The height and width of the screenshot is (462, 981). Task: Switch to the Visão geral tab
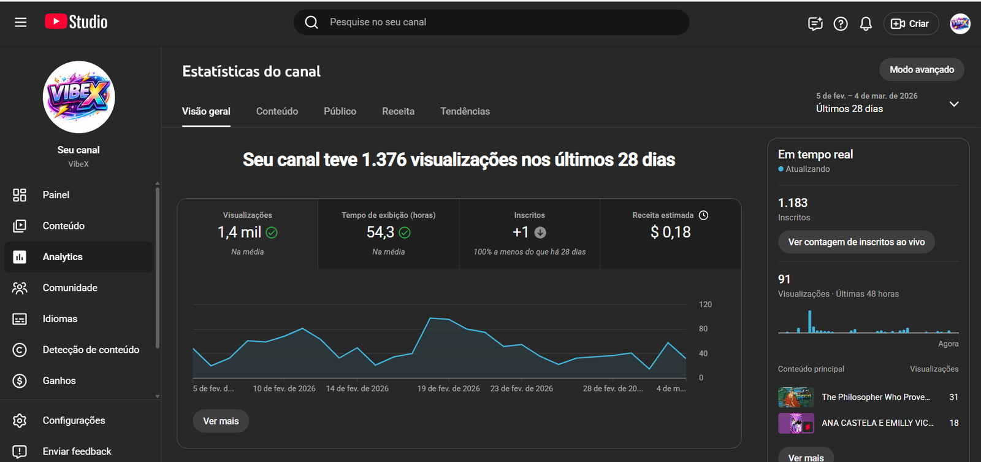[206, 112]
